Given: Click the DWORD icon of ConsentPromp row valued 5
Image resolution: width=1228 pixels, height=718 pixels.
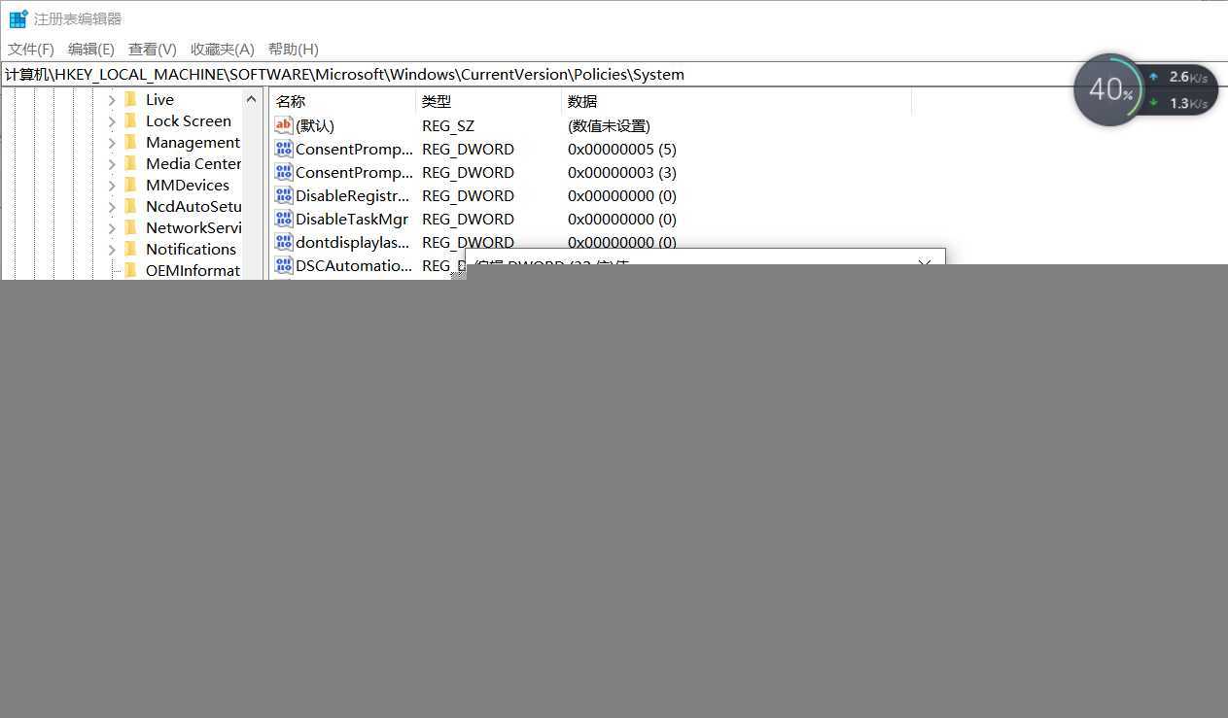Looking at the screenshot, I should coord(284,149).
